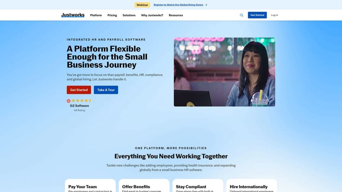Click the arrow next to webinar link
342x192 pixels.
coord(206,5)
